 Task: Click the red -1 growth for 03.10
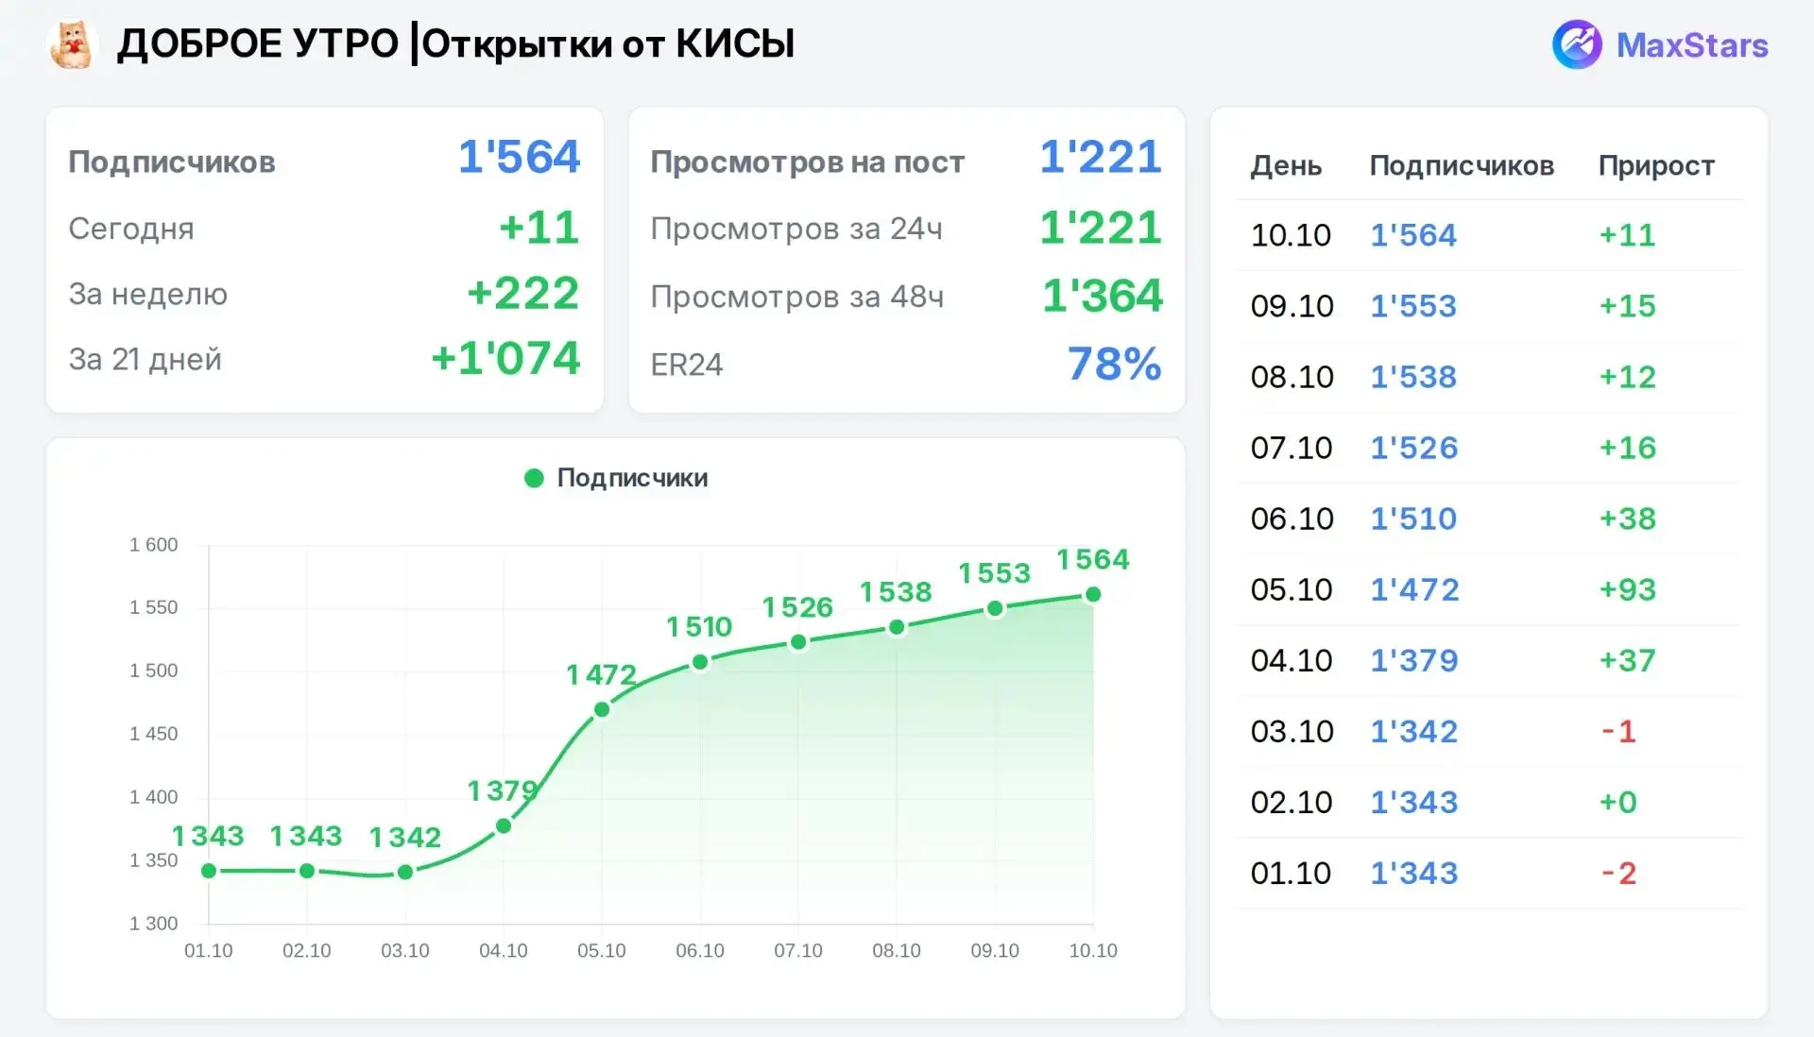point(1618,731)
